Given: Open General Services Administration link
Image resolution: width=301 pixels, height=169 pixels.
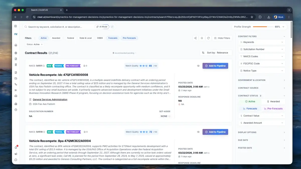Looking at the screenshot, I should [x=50, y=99].
